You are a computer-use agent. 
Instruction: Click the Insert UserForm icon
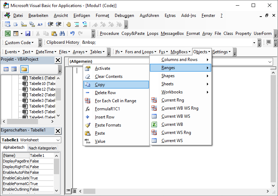16,33
